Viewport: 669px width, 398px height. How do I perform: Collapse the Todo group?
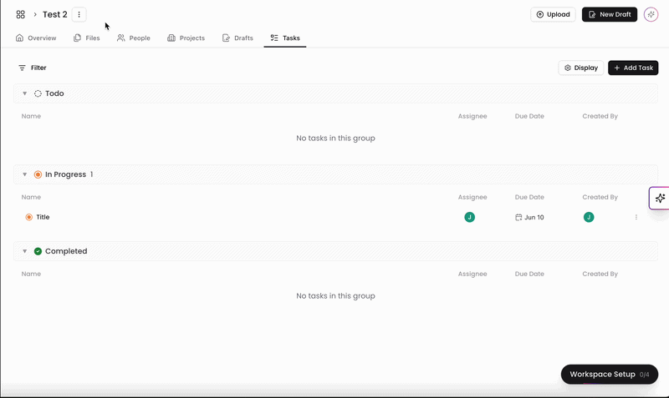point(25,93)
